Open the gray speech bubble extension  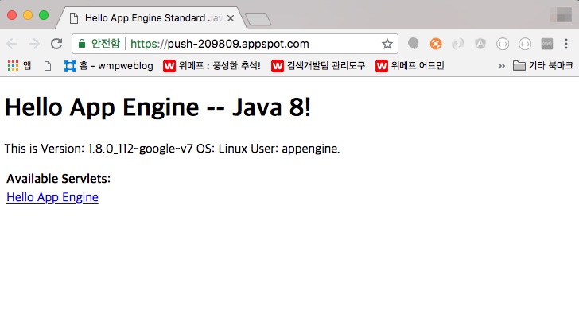tap(414, 45)
